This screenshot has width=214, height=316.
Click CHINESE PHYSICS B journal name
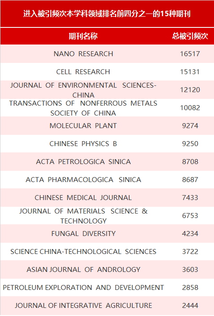point(83,144)
